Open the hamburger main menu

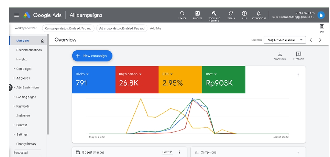tap(16, 15)
